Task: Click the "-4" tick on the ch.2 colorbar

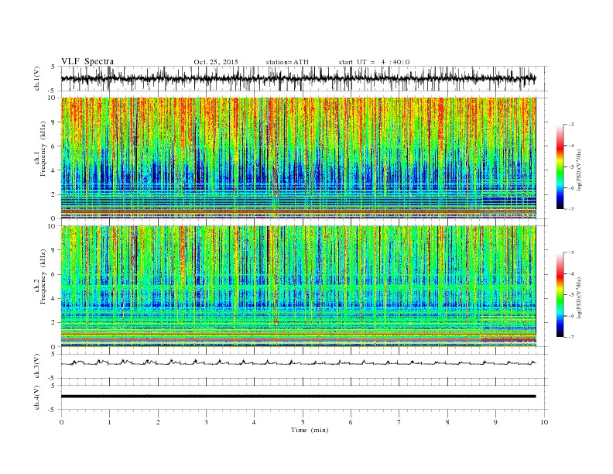Action: tap(571, 273)
